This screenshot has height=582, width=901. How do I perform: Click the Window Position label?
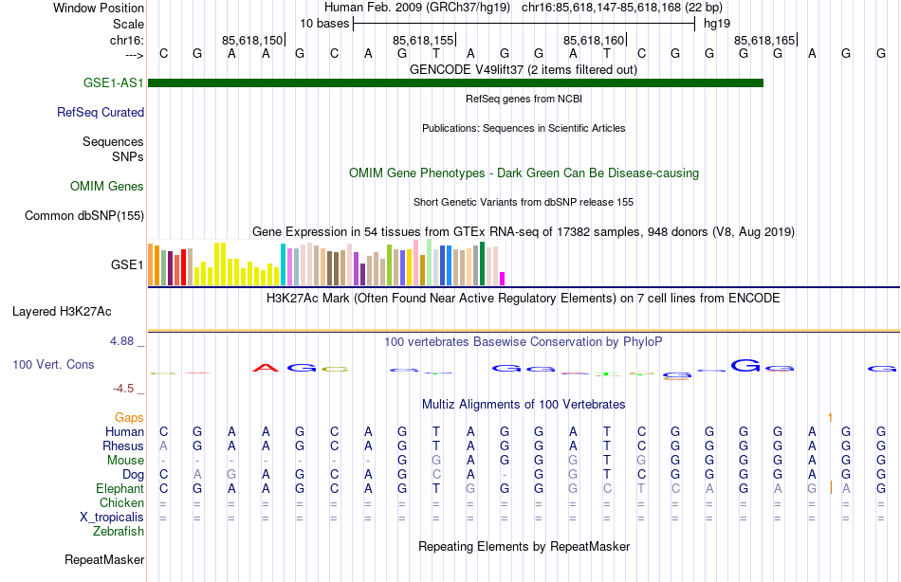click(x=99, y=8)
